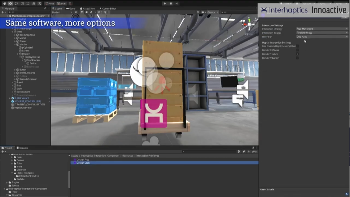The height and width of the screenshot is (197, 350).
Task: Collapse the Desk object in Hierarchy
Action: pos(13,32)
